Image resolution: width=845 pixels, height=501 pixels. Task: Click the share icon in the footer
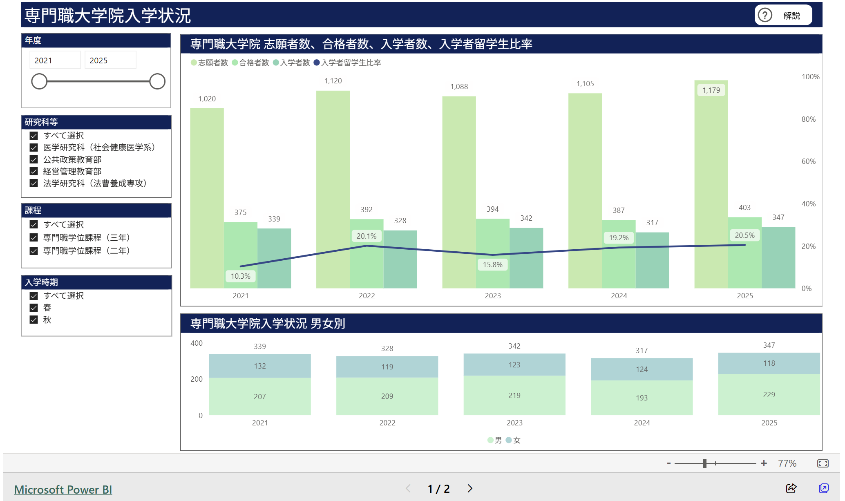click(791, 488)
